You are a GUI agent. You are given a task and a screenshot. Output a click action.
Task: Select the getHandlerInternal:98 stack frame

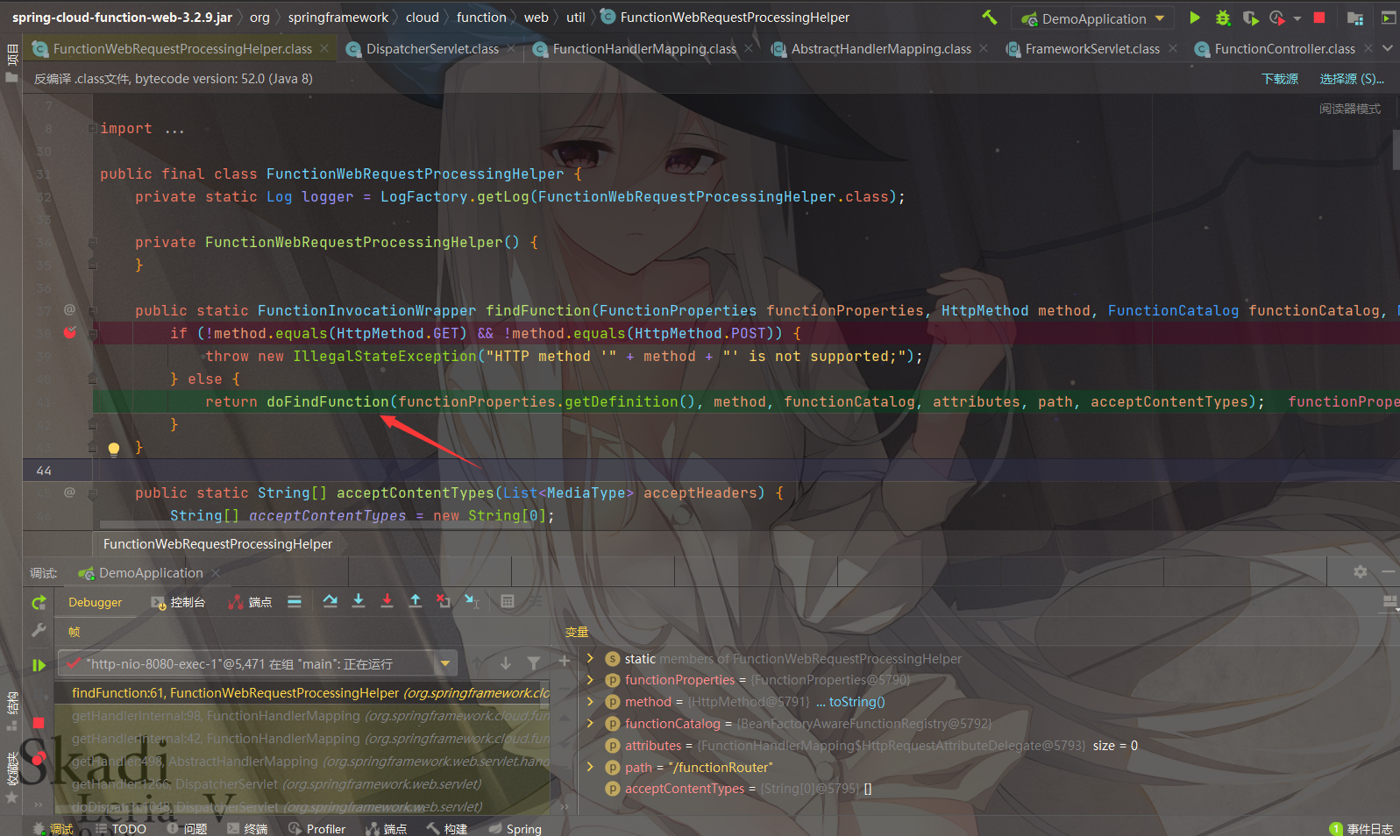(302, 716)
